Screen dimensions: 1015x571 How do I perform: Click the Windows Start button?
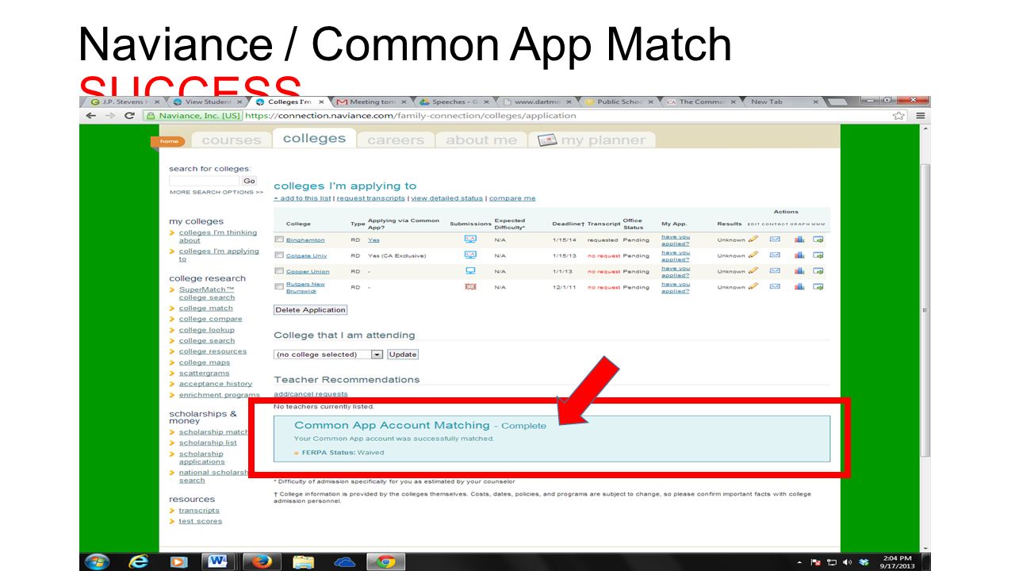(97, 561)
